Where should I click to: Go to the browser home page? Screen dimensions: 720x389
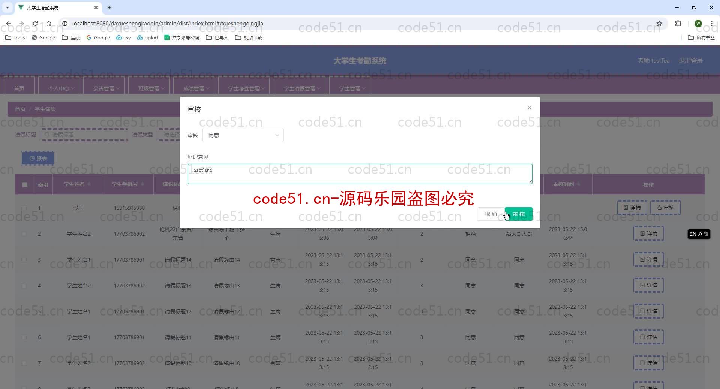tap(49, 24)
